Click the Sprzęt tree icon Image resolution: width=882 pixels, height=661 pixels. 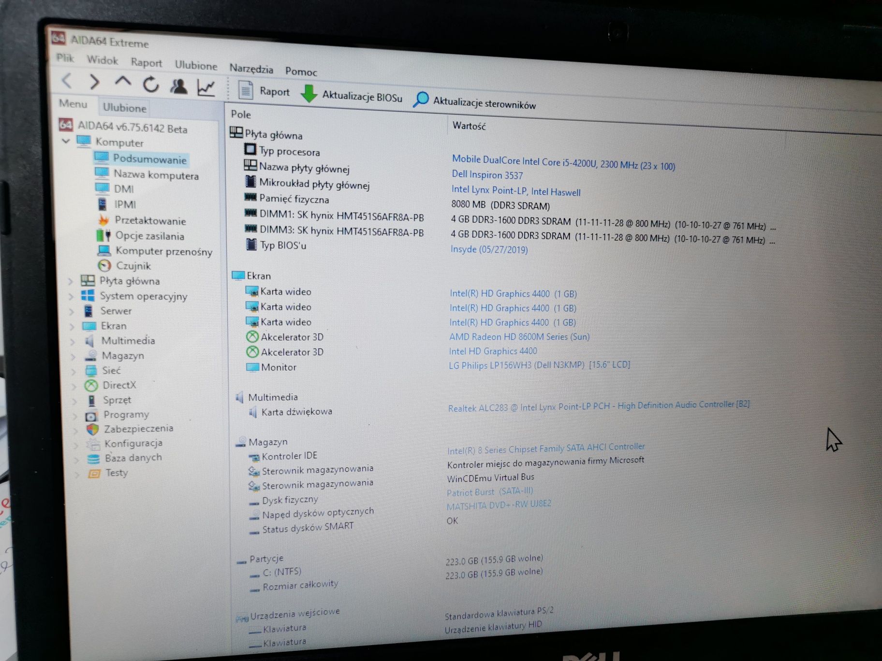click(92, 400)
